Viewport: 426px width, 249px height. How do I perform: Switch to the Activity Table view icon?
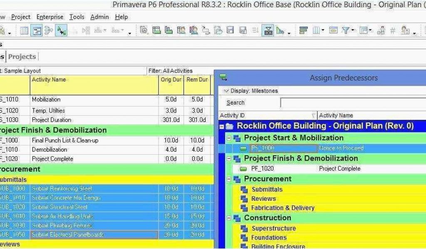click(24, 30)
